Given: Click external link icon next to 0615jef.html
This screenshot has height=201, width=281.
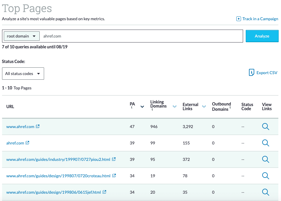Looking at the screenshot, I should click(104, 192).
